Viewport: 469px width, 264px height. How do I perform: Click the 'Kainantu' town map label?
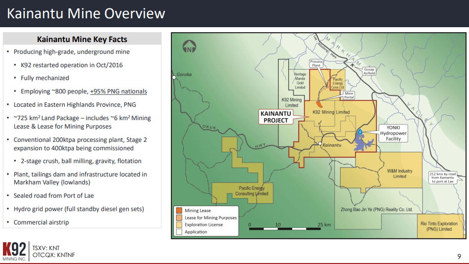point(332,145)
